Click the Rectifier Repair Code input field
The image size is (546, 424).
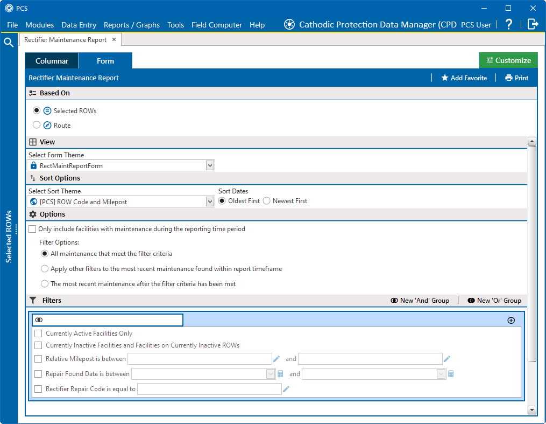209,389
